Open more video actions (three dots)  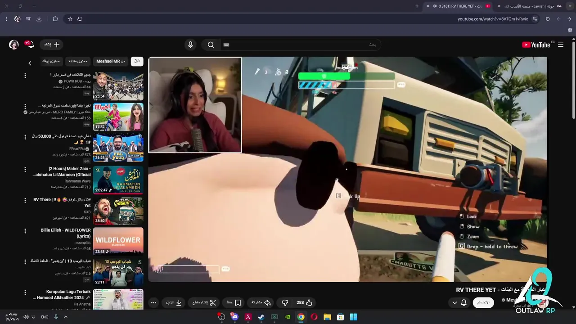click(x=153, y=302)
